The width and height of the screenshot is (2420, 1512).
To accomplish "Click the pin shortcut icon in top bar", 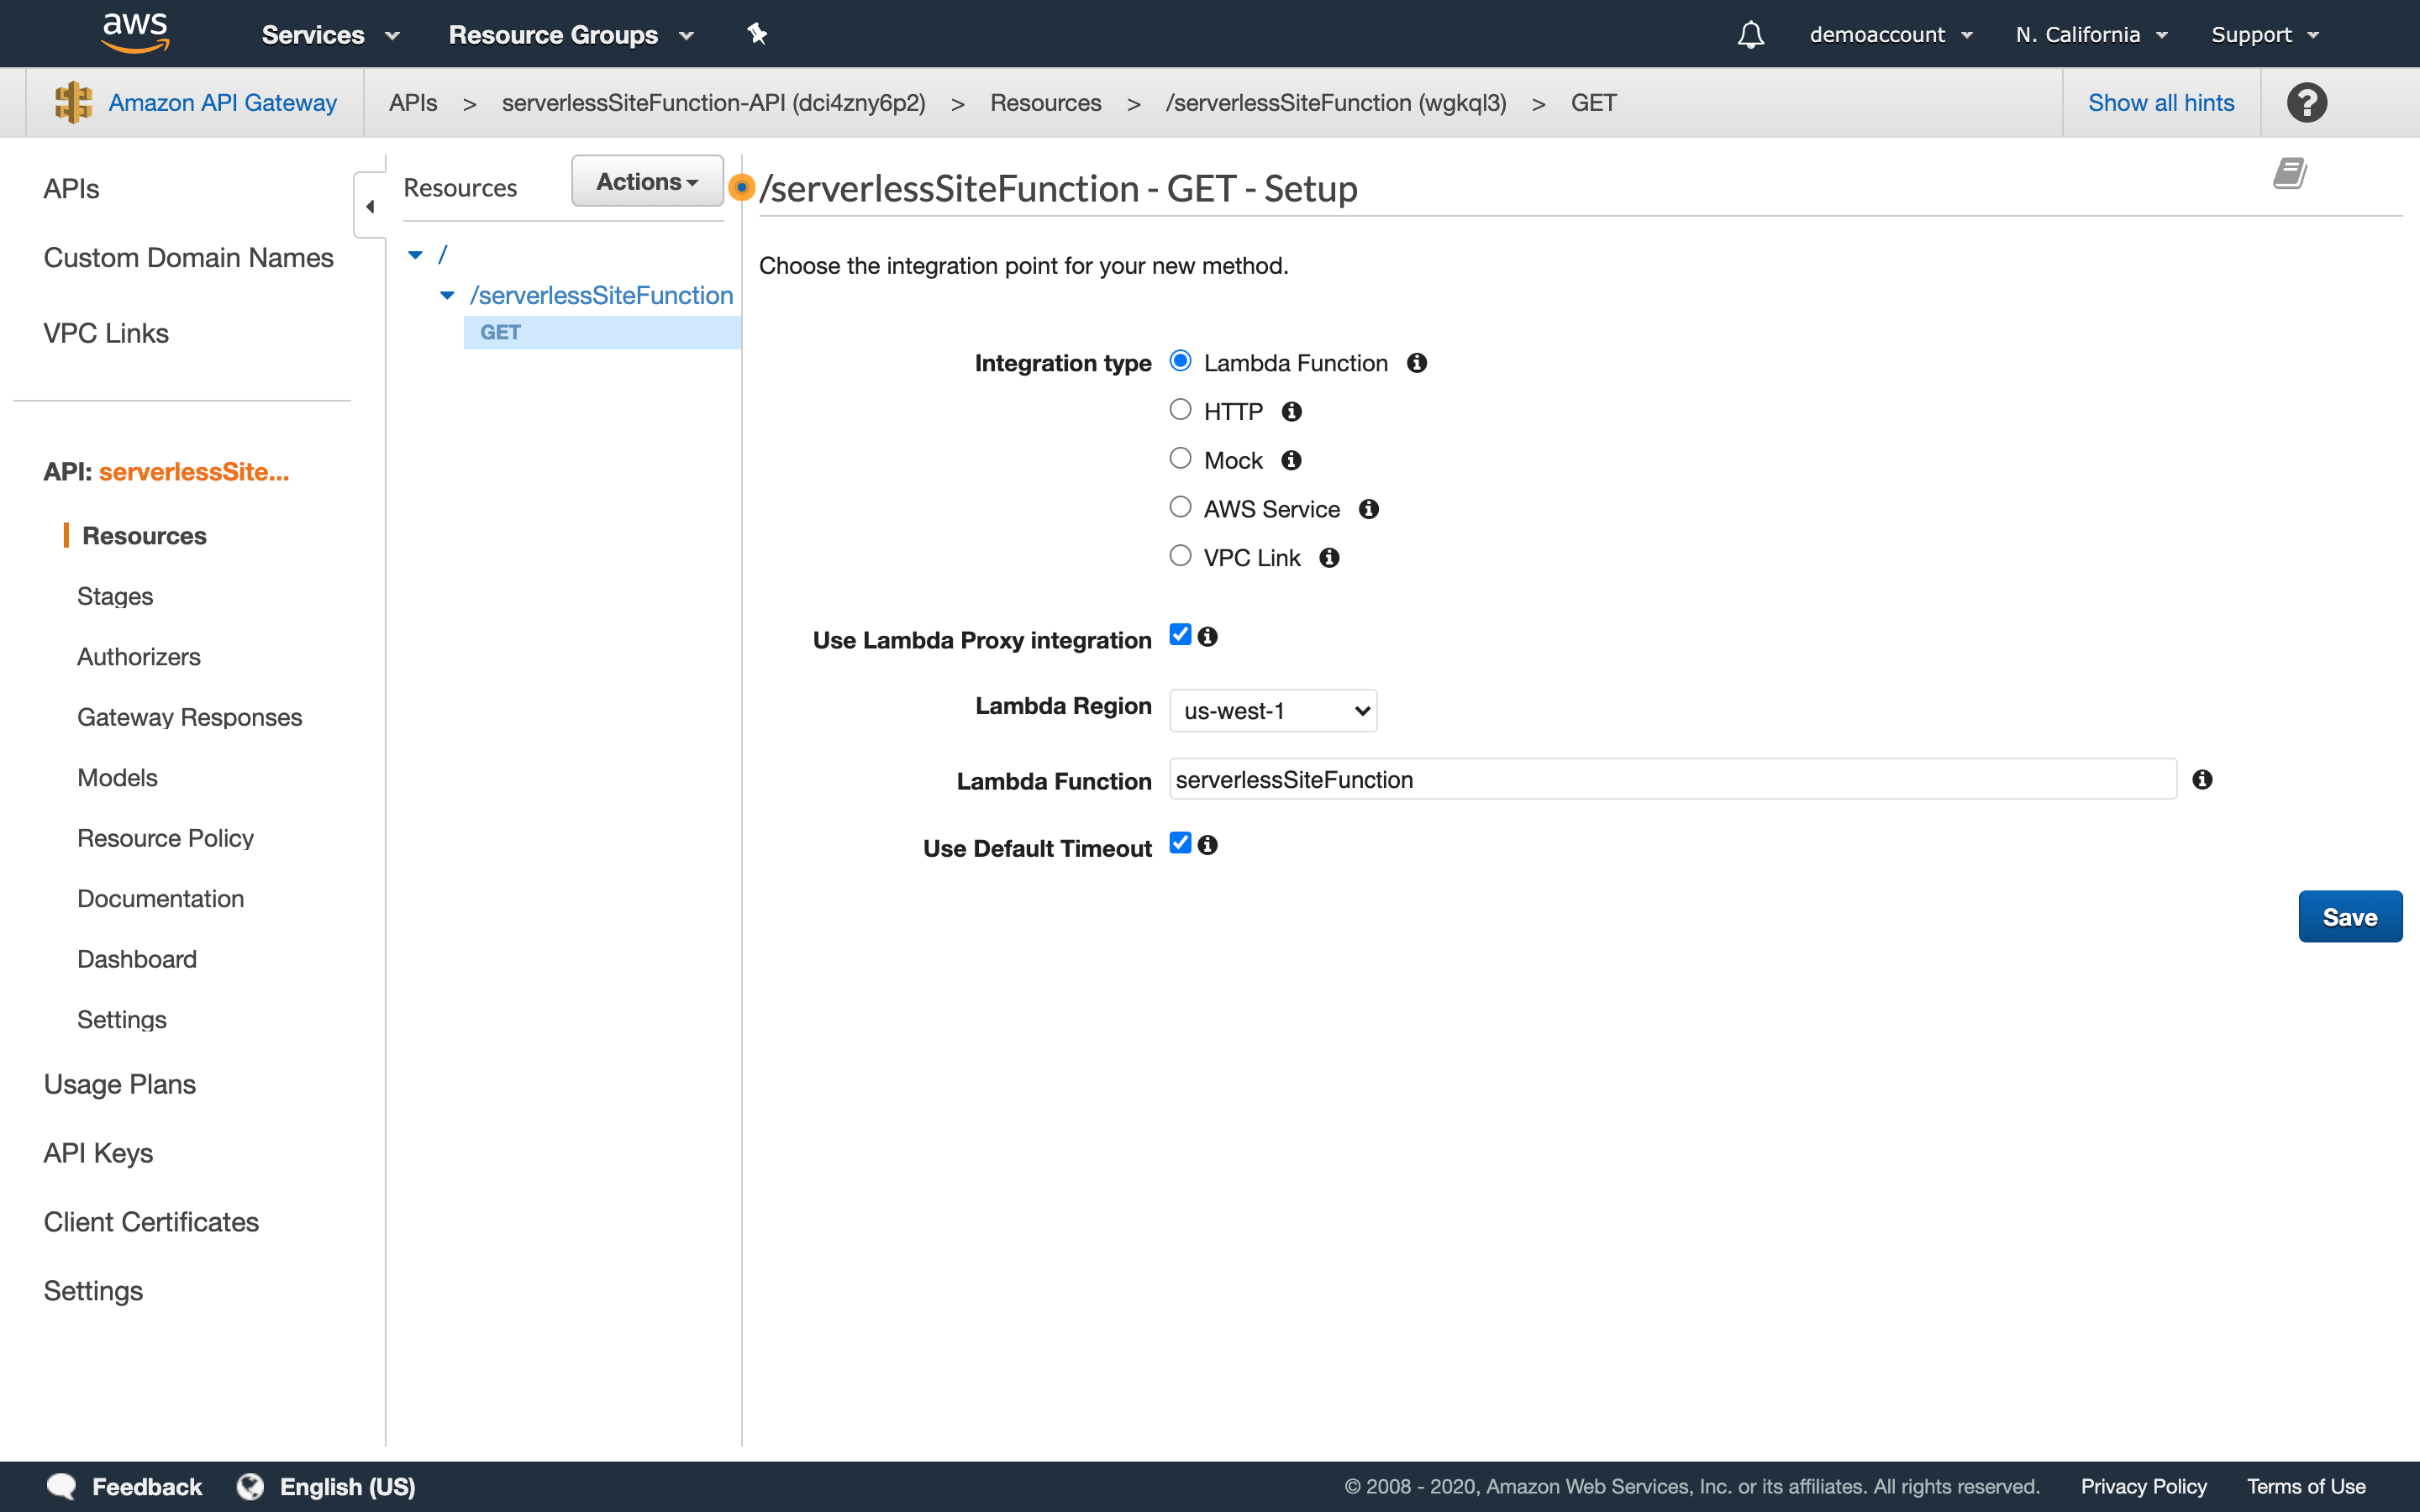I will (x=757, y=34).
